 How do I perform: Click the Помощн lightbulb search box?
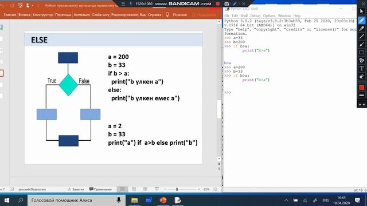[177, 14]
